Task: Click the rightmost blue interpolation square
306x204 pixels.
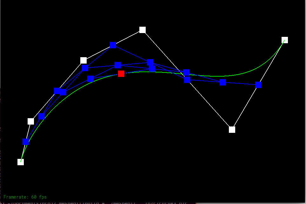Action: click(x=258, y=85)
